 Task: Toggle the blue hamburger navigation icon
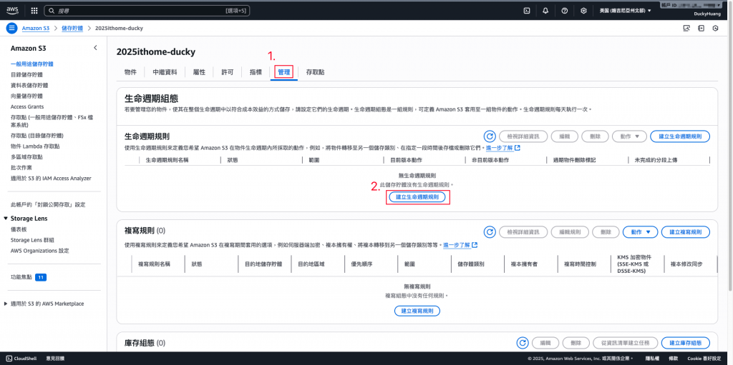[x=11, y=28]
